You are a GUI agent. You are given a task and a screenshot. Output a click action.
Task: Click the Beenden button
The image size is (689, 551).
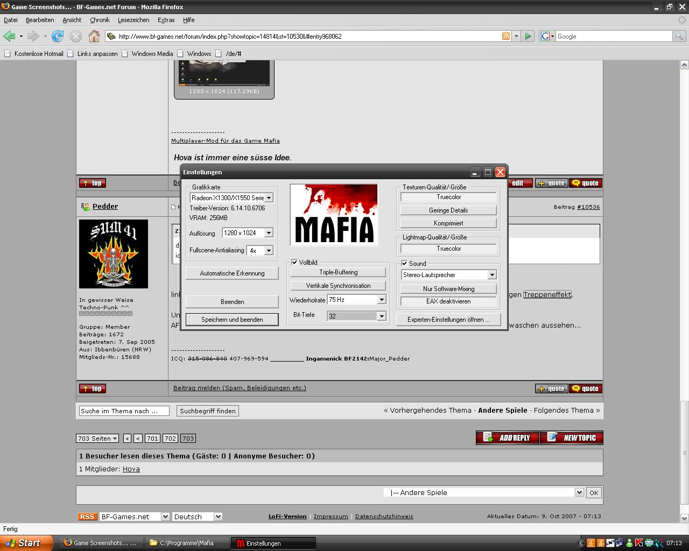click(x=232, y=302)
